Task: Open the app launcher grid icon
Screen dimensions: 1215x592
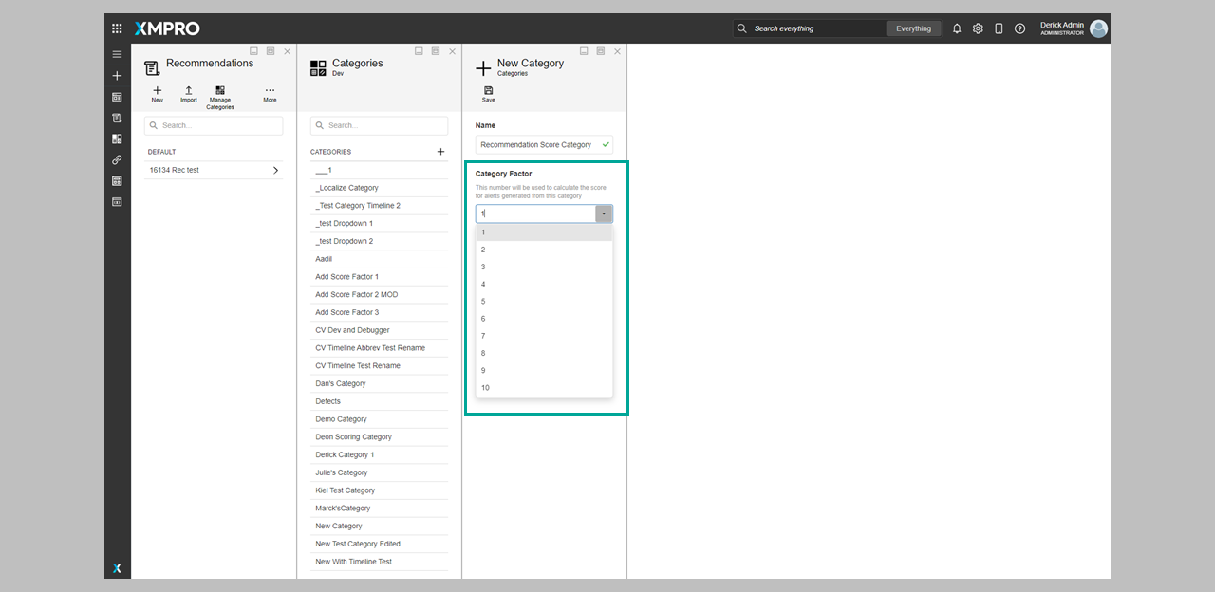Action: point(117,28)
